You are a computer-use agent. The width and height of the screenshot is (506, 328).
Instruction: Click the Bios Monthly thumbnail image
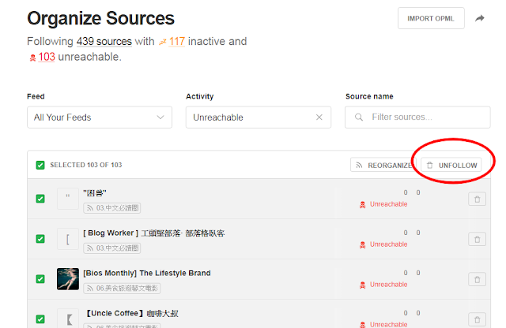click(x=68, y=279)
